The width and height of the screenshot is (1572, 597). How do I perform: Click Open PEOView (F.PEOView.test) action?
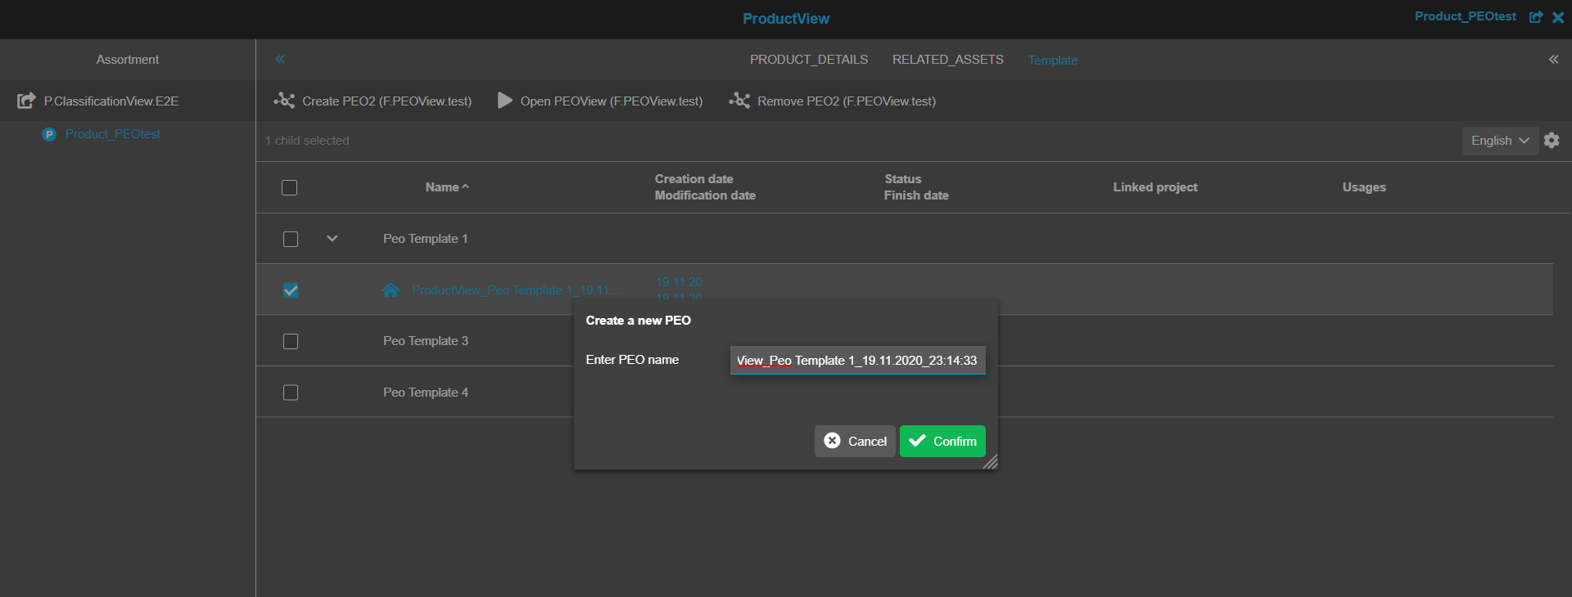point(600,101)
